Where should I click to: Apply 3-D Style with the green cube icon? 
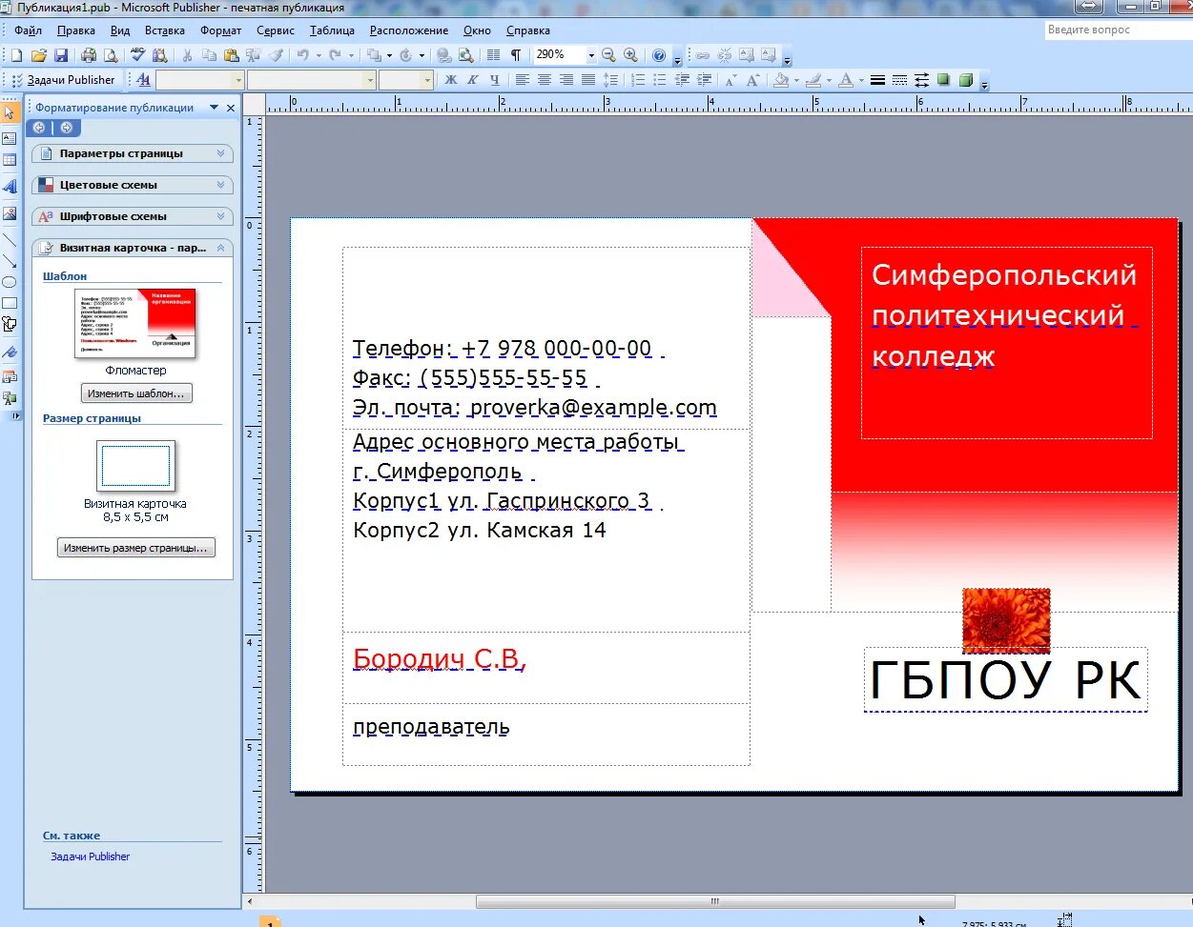965,80
